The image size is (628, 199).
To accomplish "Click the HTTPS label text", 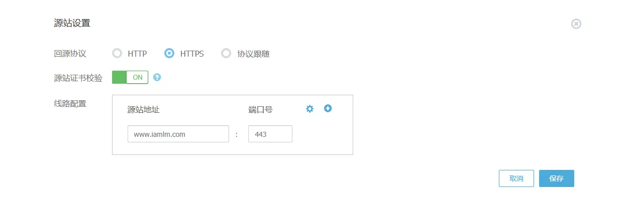I will (x=192, y=54).
